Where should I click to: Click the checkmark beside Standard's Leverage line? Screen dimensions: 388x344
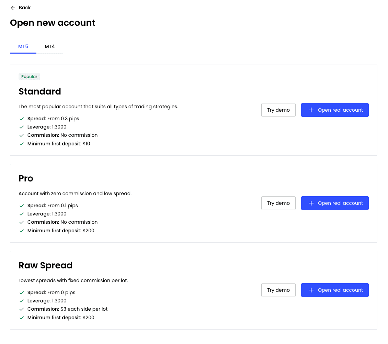22,127
